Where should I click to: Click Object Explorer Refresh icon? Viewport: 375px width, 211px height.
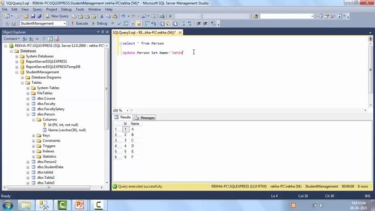tap(50, 39)
